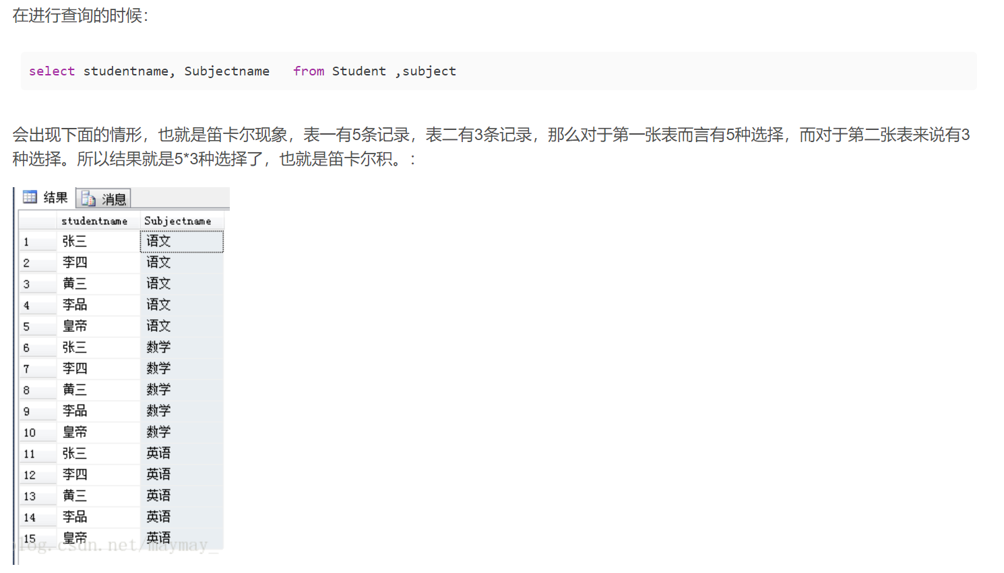Click 黄三 cell in row 13
This screenshot has width=1004, height=573.
[98, 496]
